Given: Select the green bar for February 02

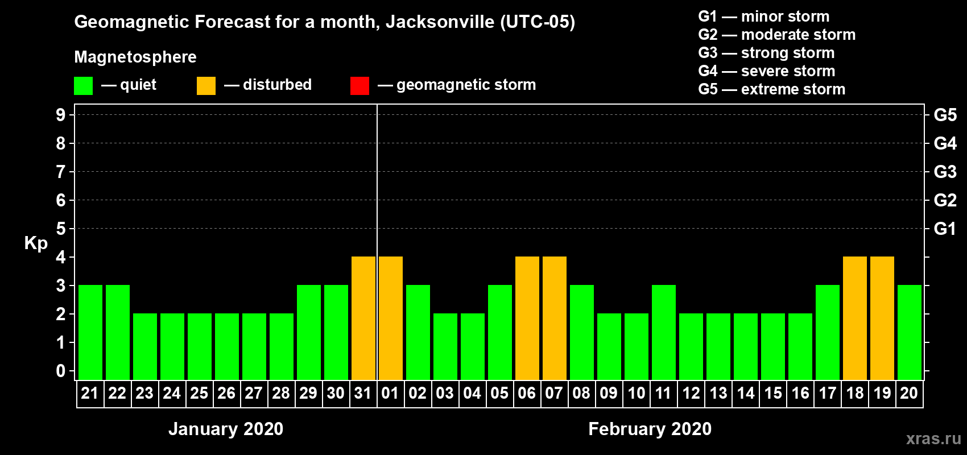Looking at the screenshot, I should [418, 333].
